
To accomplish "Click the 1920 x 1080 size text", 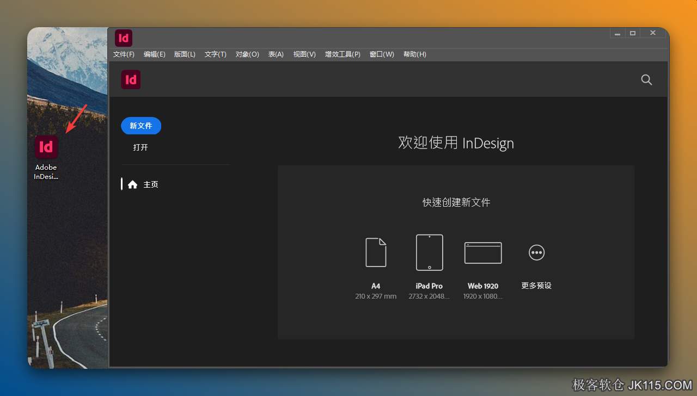I will point(483,296).
